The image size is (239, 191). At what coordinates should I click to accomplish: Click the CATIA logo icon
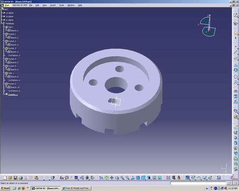pyautogui.click(x=234, y=177)
